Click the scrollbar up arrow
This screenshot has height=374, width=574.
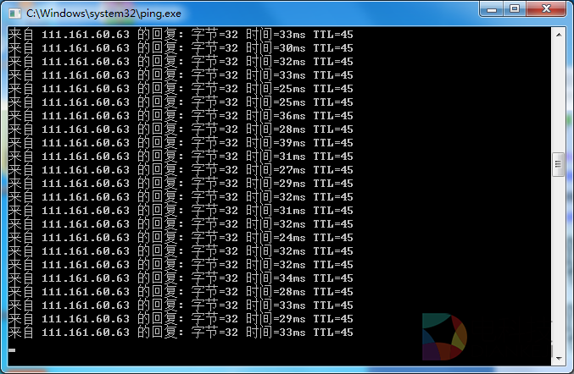558,33
